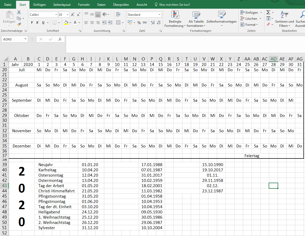Open the Ausrichtung dialog launcher
Screen dimensions: 305x236
click(x=124, y=31)
